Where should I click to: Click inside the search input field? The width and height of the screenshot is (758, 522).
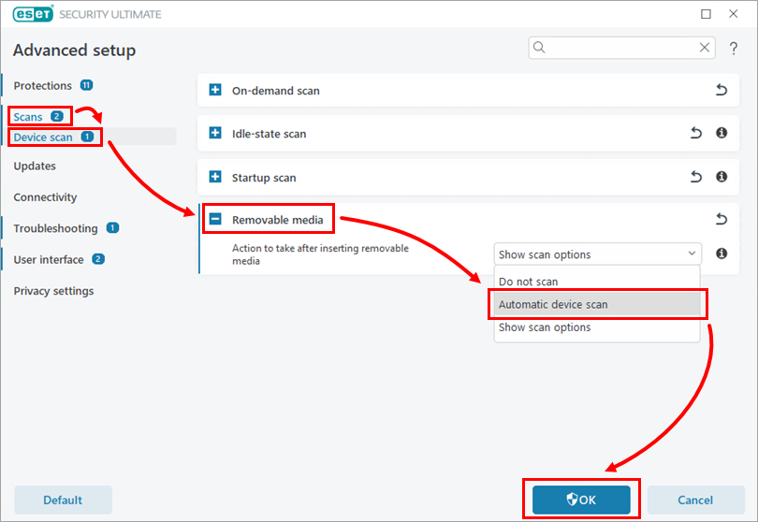618,48
